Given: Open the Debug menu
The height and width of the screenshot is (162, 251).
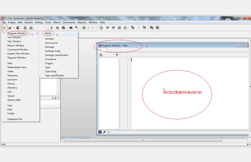Looking at the screenshot, I should tap(39, 22).
